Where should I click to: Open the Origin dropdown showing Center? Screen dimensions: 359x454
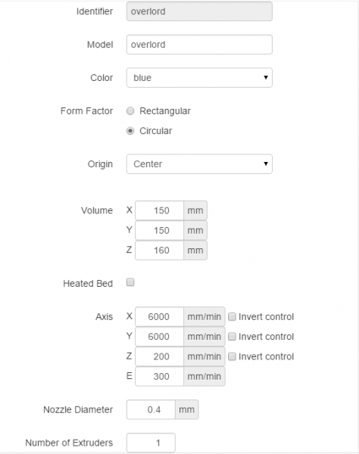pos(199,164)
